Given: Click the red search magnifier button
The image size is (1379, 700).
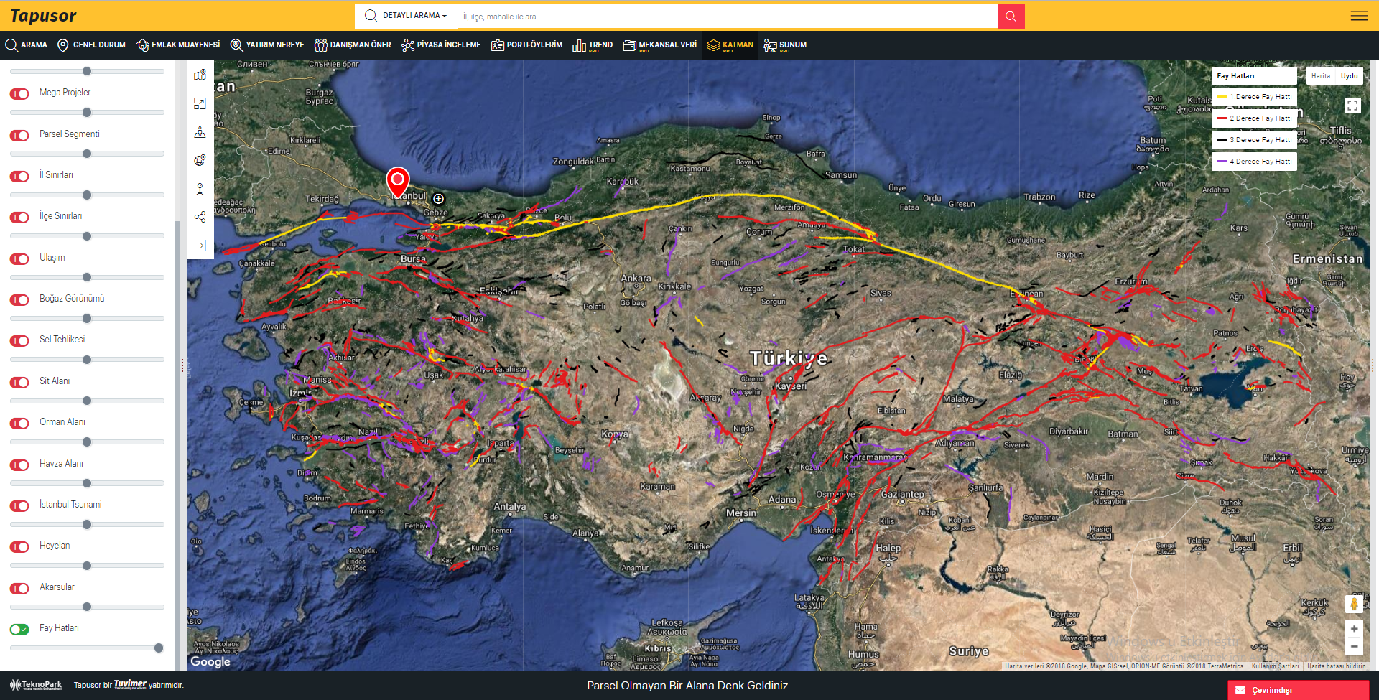Looking at the screenshot, I should 1011,16.
